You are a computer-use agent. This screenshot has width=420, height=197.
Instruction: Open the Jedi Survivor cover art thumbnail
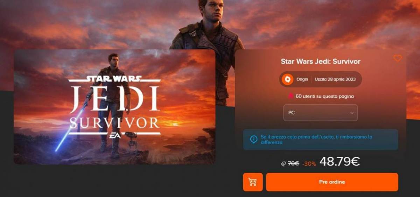pos(114,107)
